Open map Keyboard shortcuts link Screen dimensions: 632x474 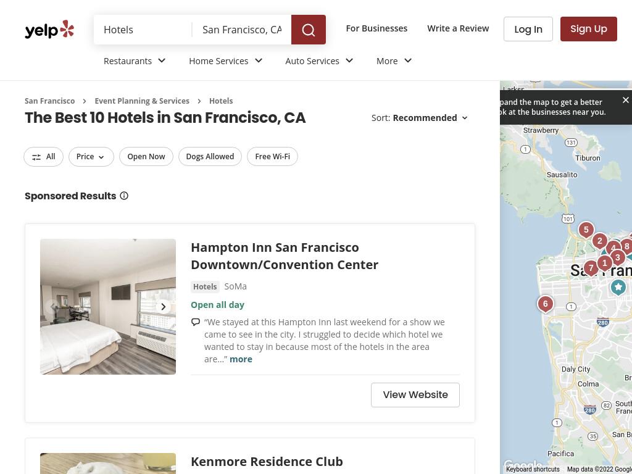(533, 469)
